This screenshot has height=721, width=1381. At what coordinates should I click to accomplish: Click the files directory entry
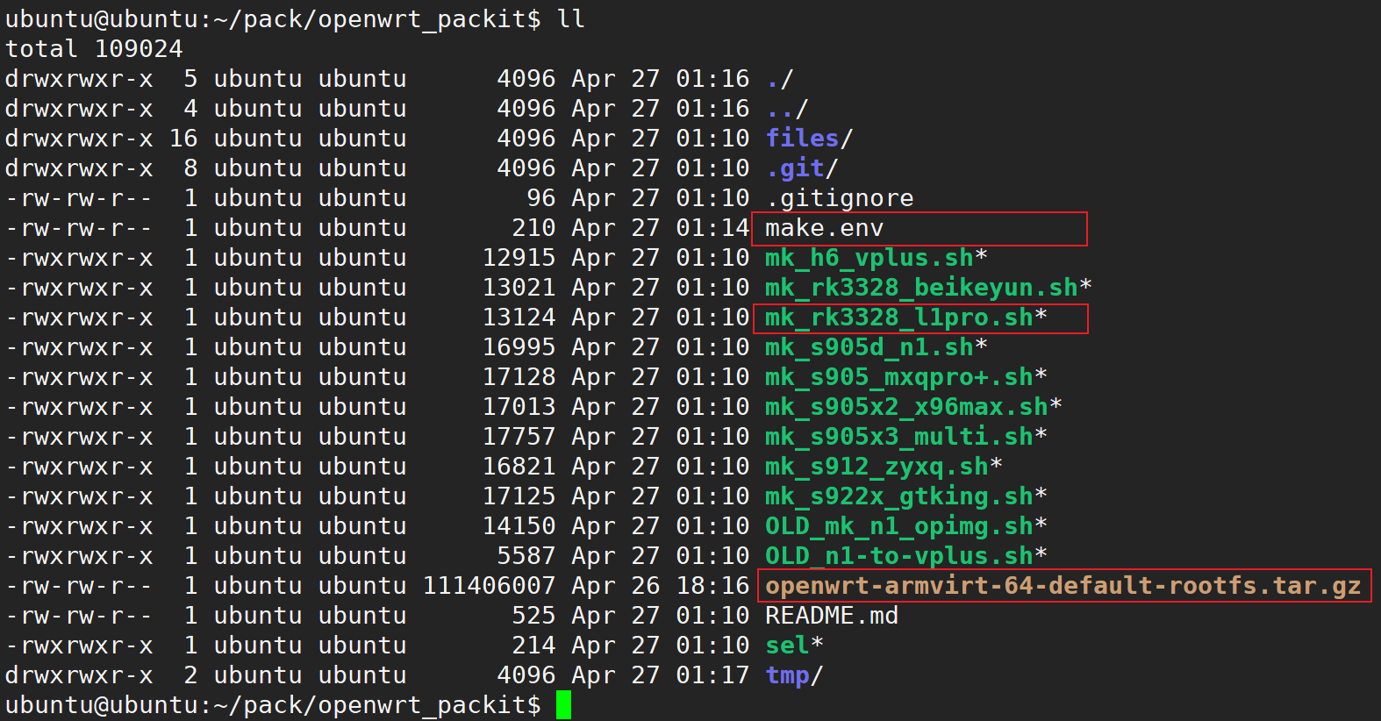click(802, 139)
